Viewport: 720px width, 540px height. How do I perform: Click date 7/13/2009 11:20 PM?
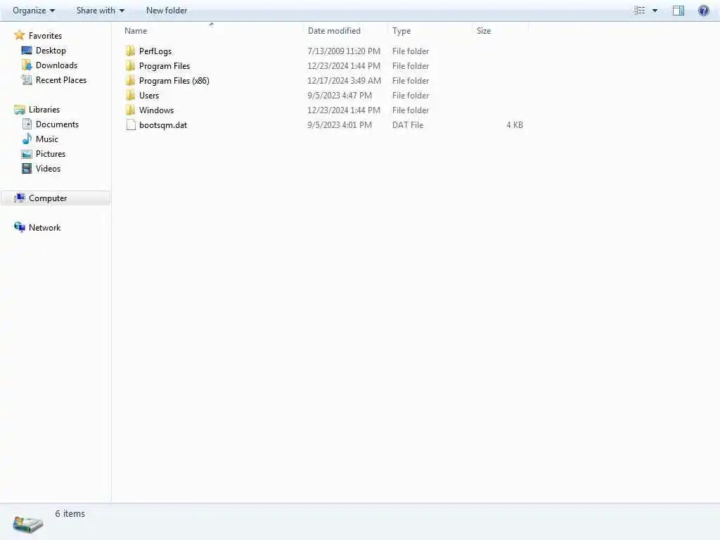pos(344,51)
